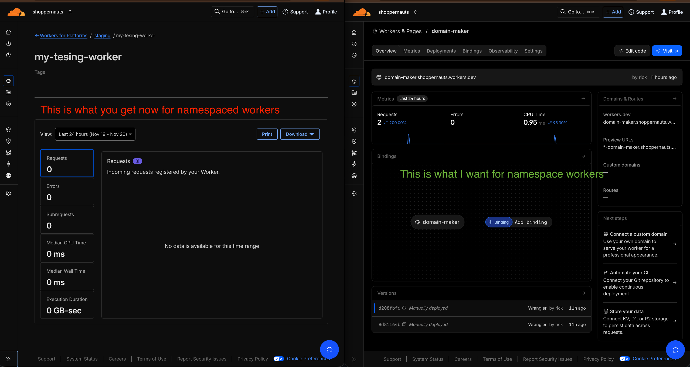Click the globe icon in left sidebar

[8, 175]
